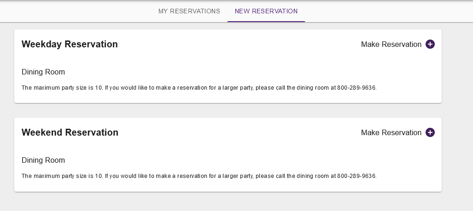Click empty gray area below Weekend card

(228, 202)
